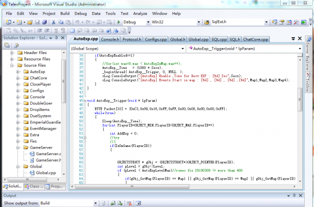Open the Build menu

(65, 14)
